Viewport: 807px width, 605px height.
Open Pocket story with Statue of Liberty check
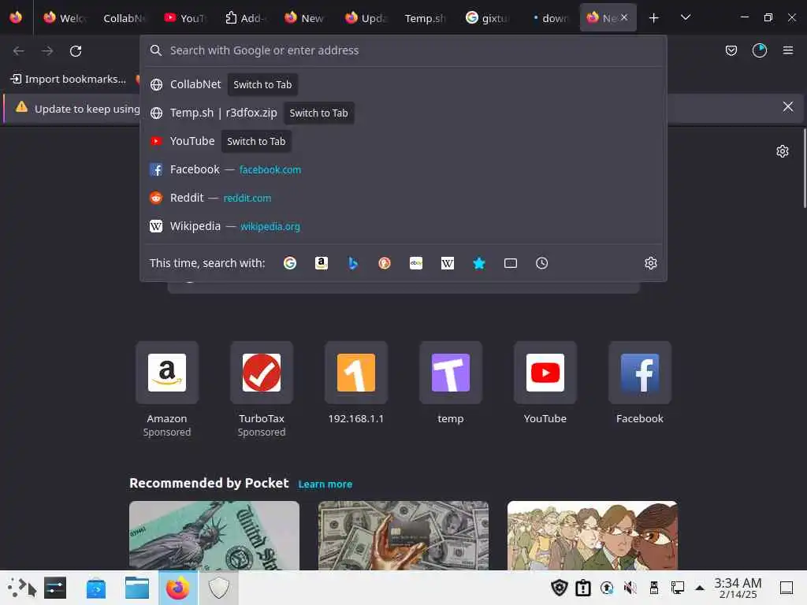pyautogui.click(x=214, y=536)
